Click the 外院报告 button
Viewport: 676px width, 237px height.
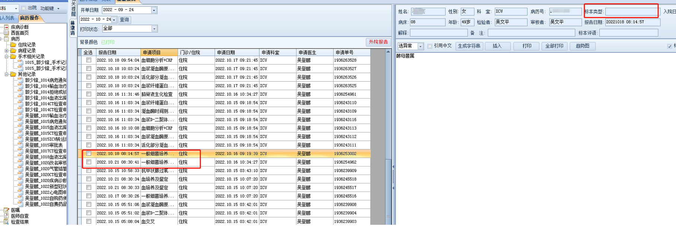tap(378, 42)
